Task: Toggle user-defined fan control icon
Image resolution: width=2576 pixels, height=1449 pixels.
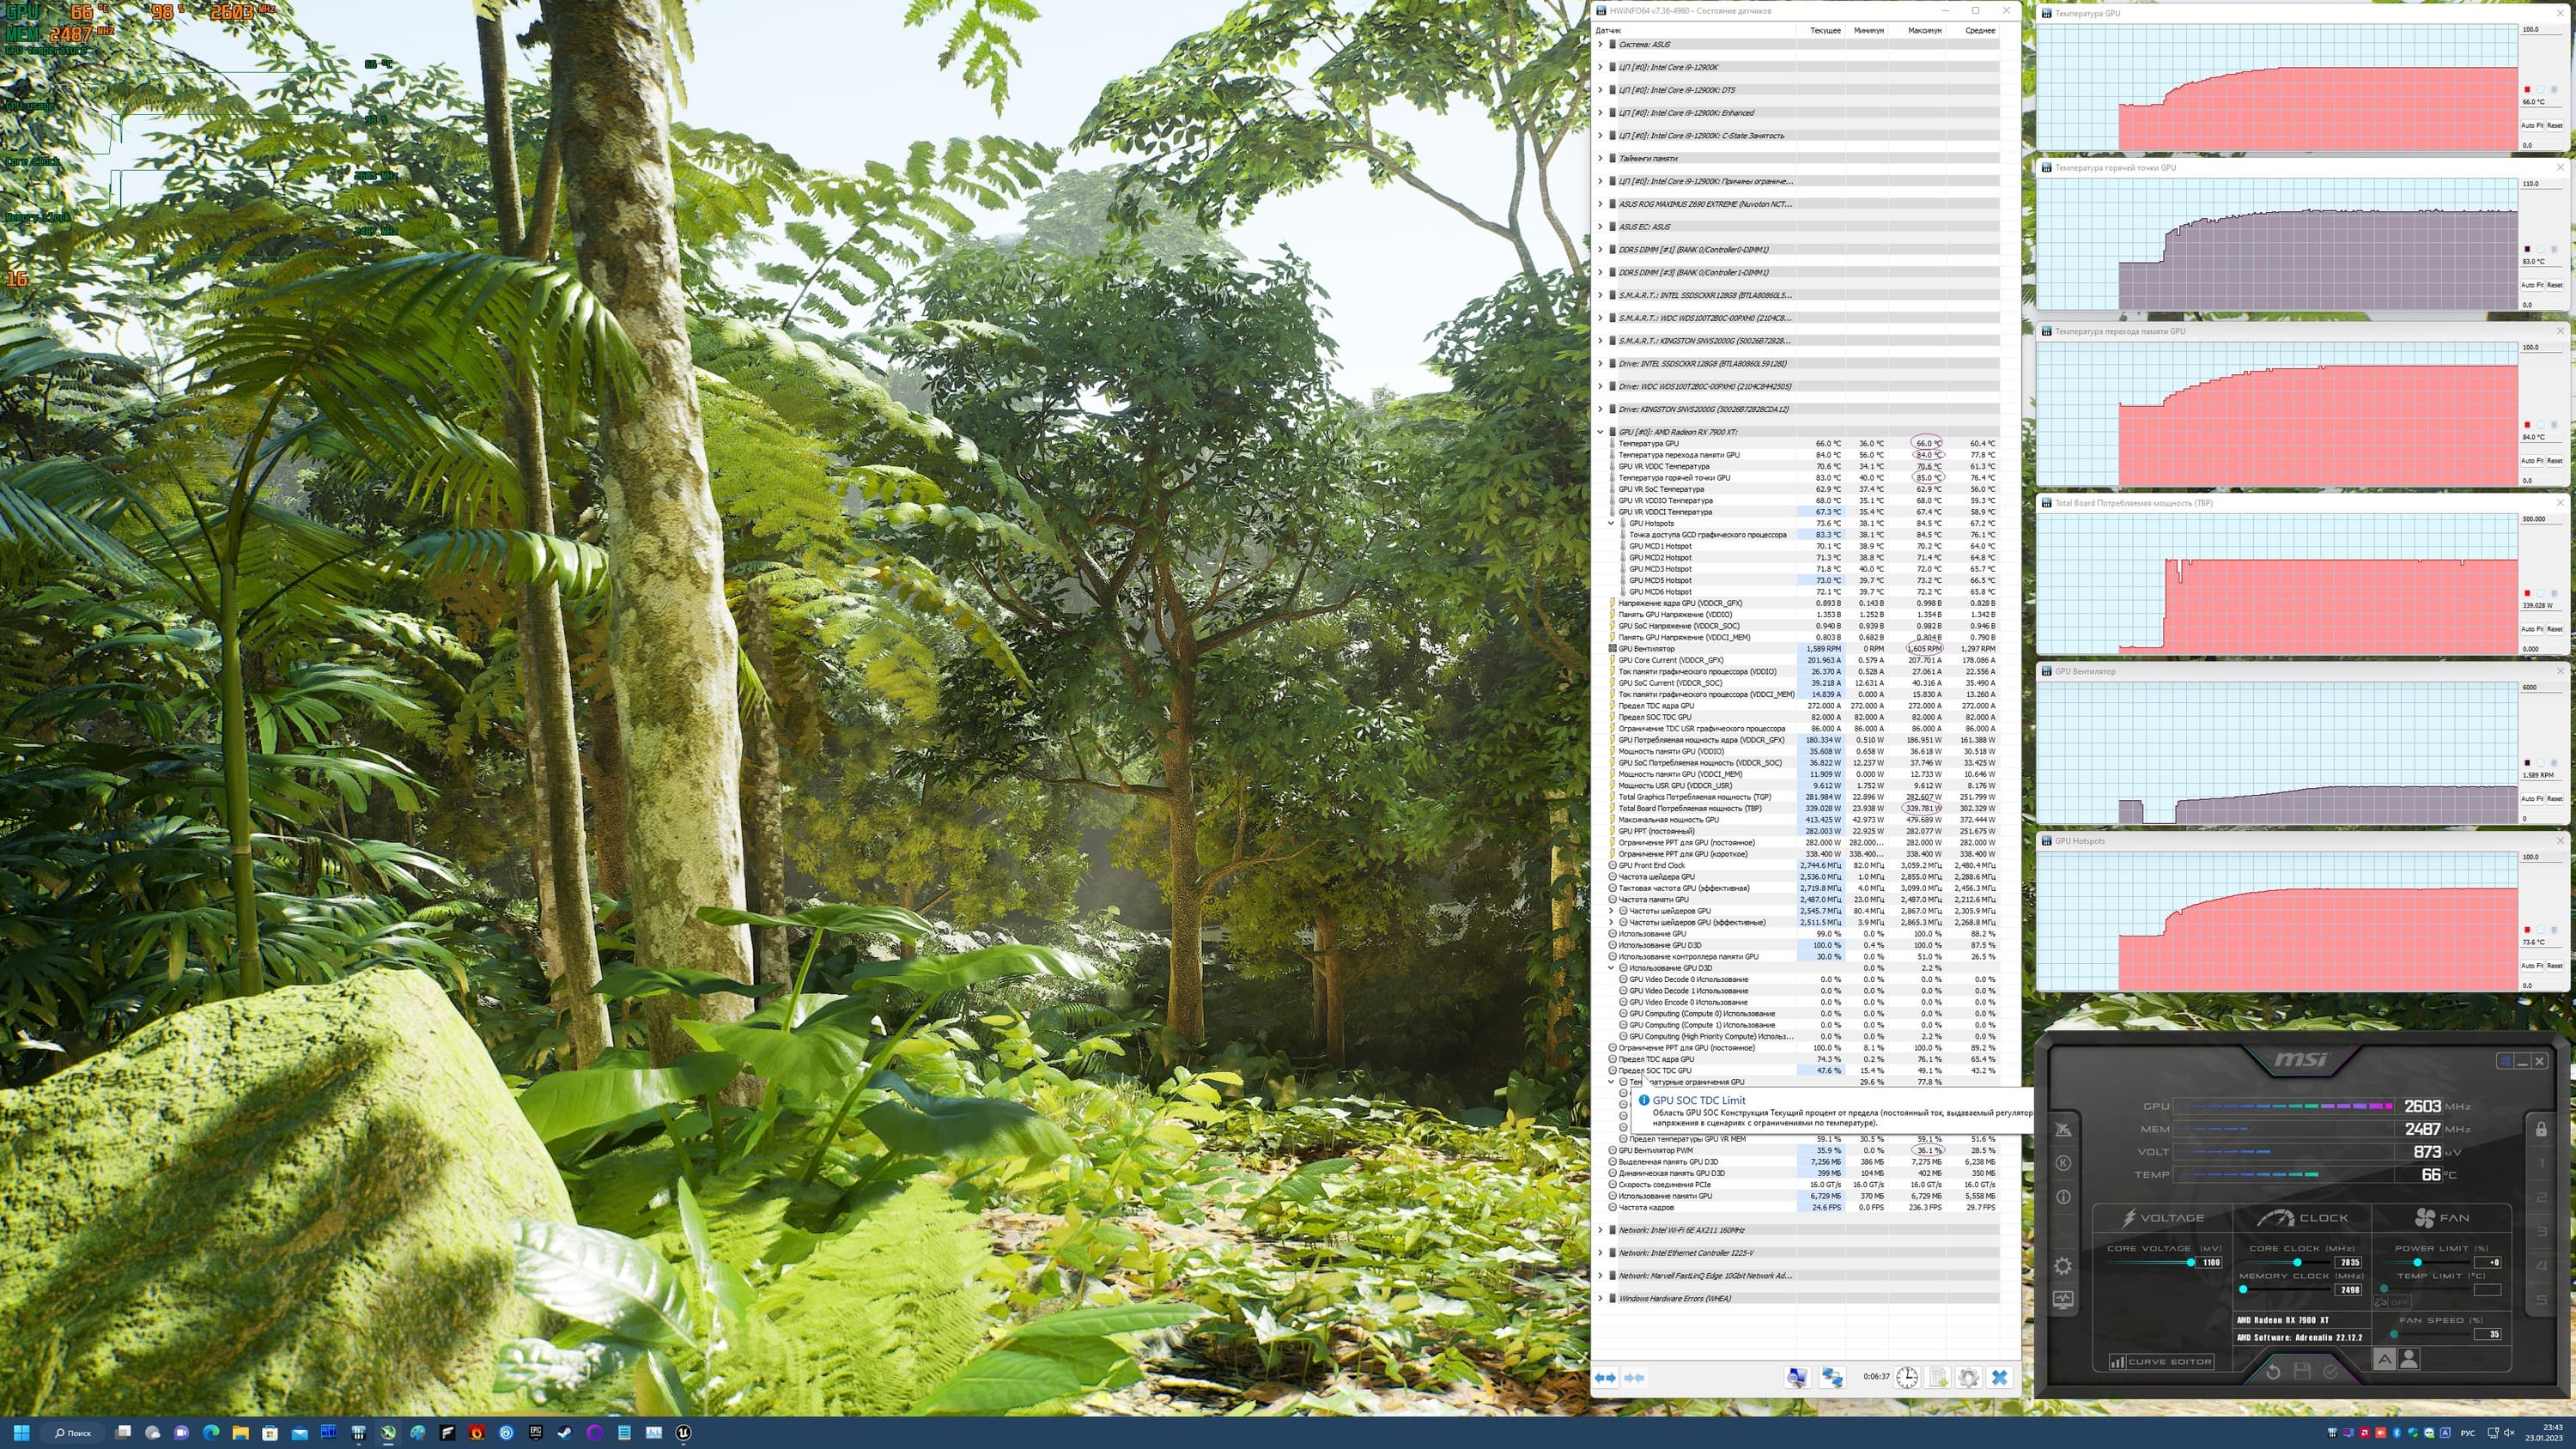Action: [x=2409, y=1359]
